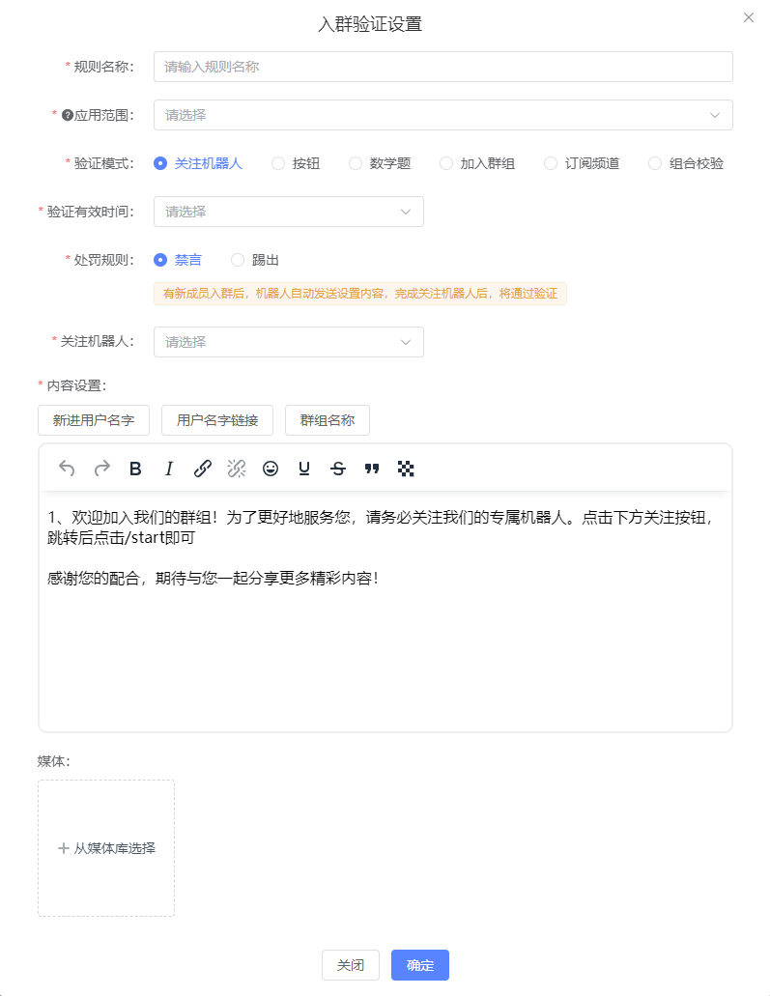Click the 确定 button to confirm
The image size is (770, 996).
coord(419,965)
